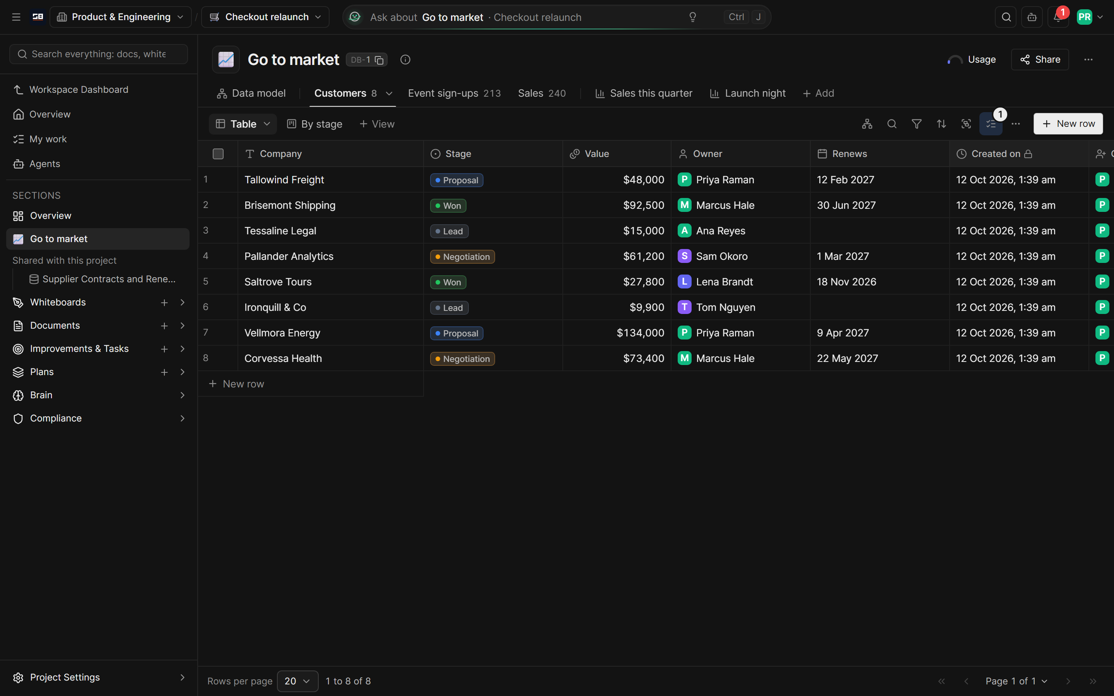
Task: Open the sort arrows icon
Action: click(x=941, y=124)
